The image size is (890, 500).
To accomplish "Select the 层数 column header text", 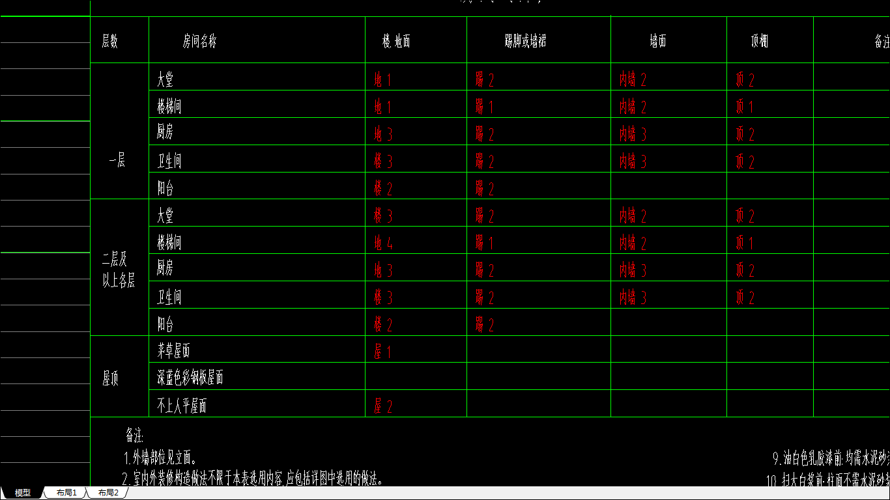I will (110, 42).
